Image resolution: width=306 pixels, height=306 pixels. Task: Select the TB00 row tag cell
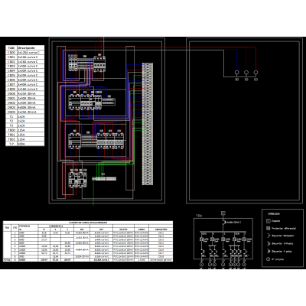coord(11,130)
